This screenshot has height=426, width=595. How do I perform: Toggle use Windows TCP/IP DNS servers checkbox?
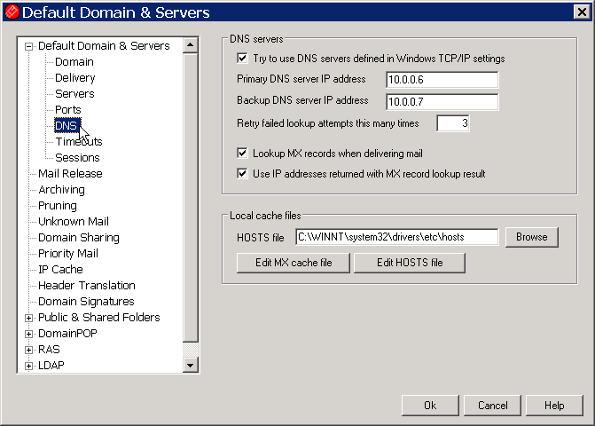point(242,58)
